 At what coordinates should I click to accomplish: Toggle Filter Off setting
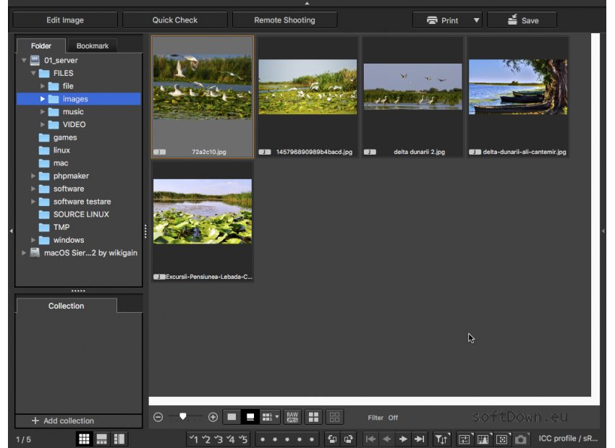(383, 418)
